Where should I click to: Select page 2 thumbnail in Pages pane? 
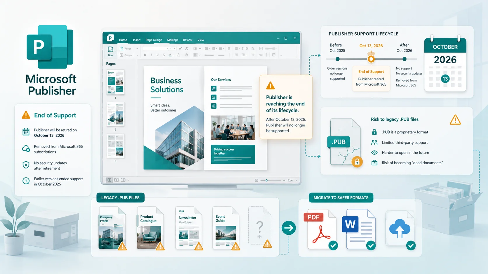115,114
